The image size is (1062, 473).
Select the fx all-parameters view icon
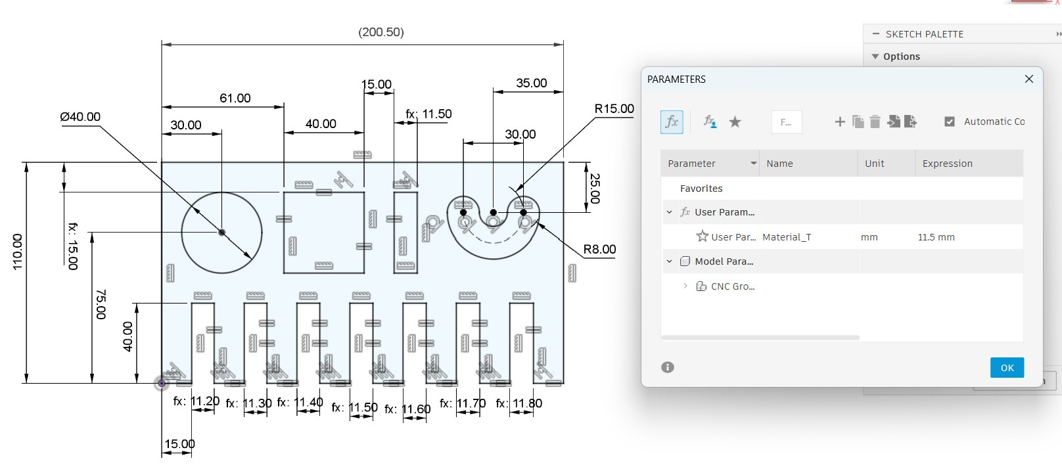[672, 122]
